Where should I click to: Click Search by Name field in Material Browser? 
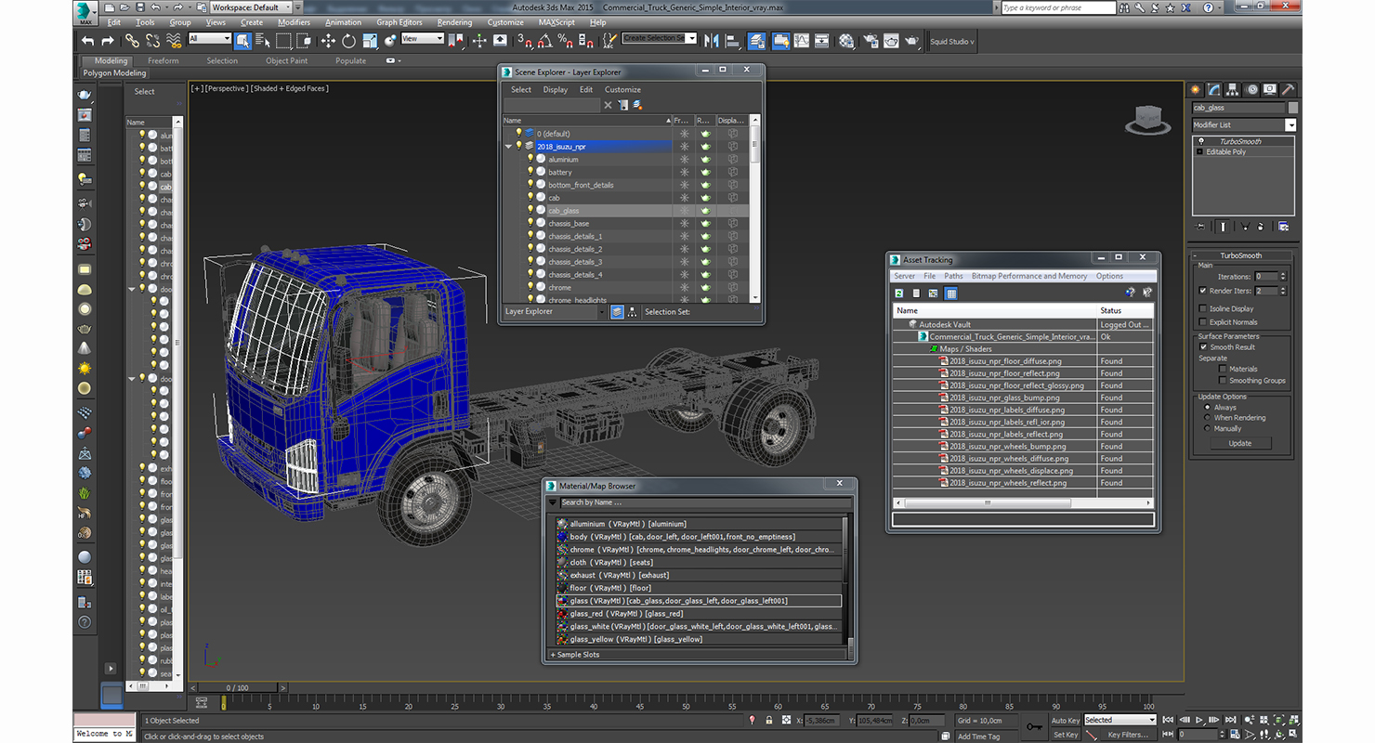point(706,502)
